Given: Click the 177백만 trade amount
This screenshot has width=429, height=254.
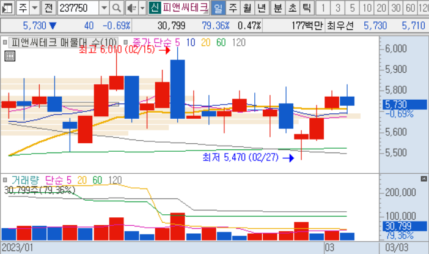Looking at the screenshot, I should [307, 26].
